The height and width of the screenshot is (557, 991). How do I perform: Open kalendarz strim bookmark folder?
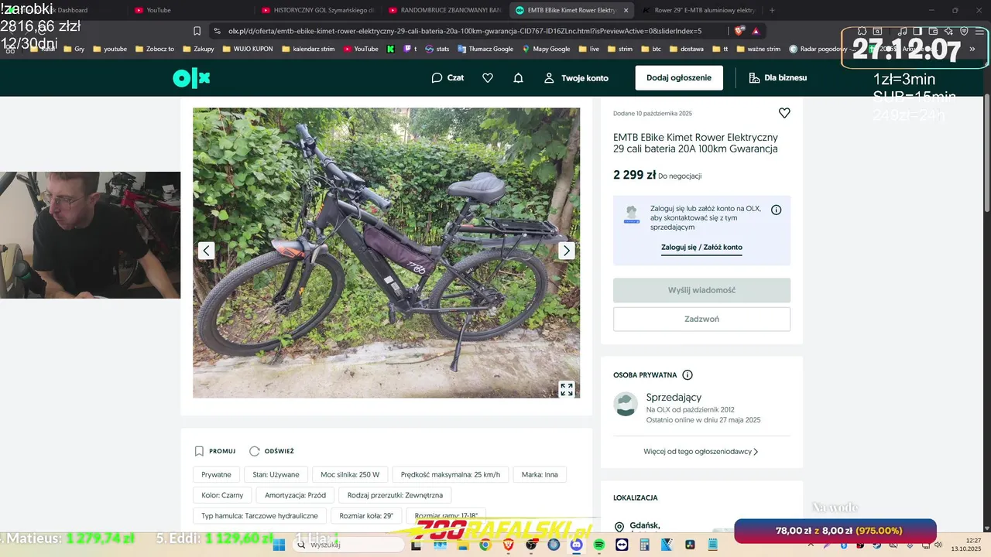click(308, 49)
